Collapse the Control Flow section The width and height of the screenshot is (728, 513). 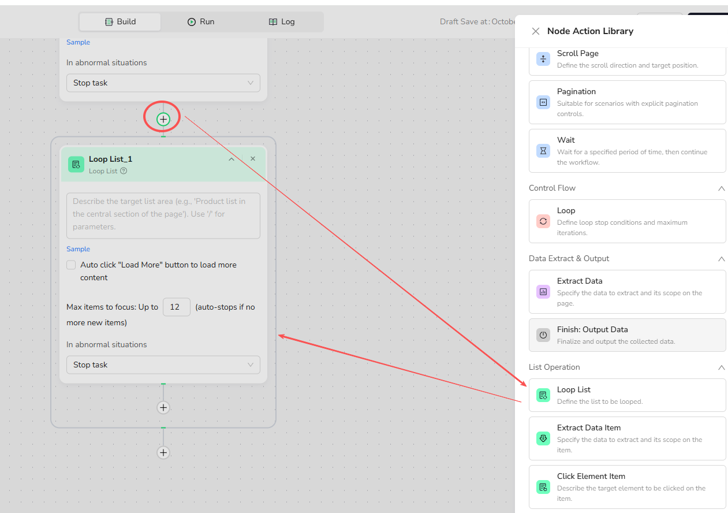point(721,188)
